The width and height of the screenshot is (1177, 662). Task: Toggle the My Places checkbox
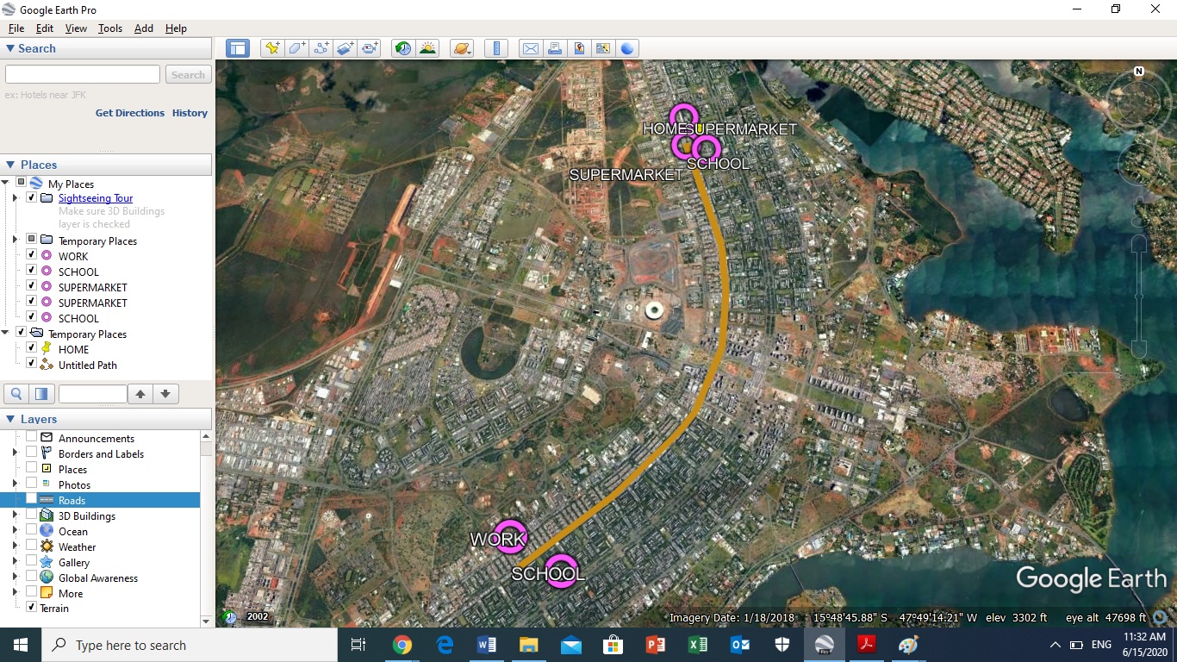tap(22, 183)
